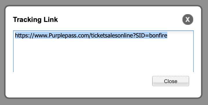The width and height of the screenshot is (208, 105).
Task: Dismiss the dialog with the round X icon
Action: [x=188, y=20]
